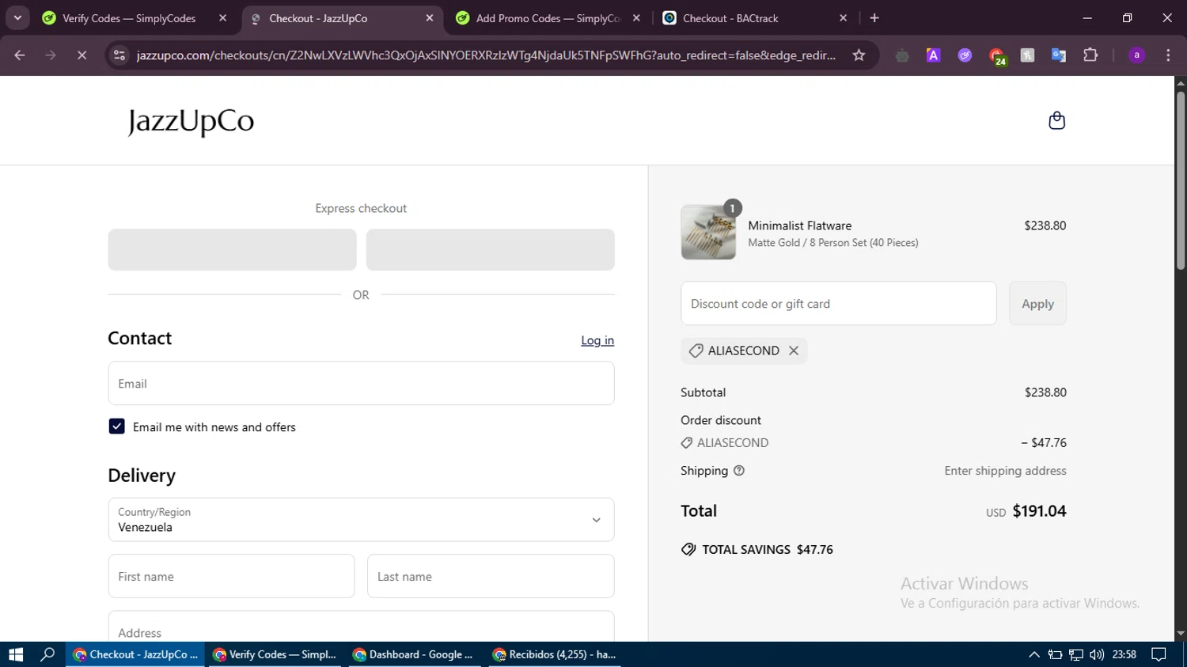Click the taskbar clock showing 23:58
Screen dimensions: 1187x667
(1124, 654)
